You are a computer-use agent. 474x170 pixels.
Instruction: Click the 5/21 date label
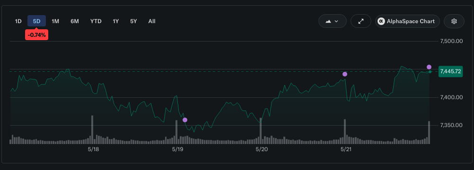(346, 149)
